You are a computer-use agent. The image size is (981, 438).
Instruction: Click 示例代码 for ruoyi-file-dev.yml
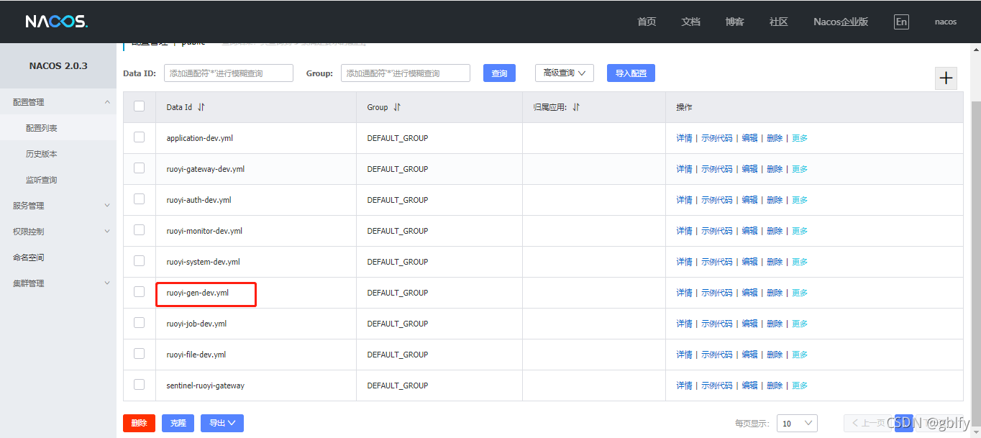(x=717, y=355)
